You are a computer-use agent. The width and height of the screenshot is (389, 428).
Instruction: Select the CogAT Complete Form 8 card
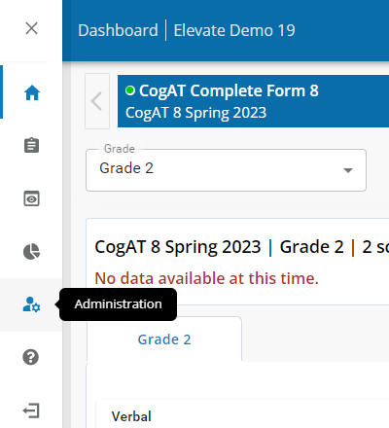[253, 101]
